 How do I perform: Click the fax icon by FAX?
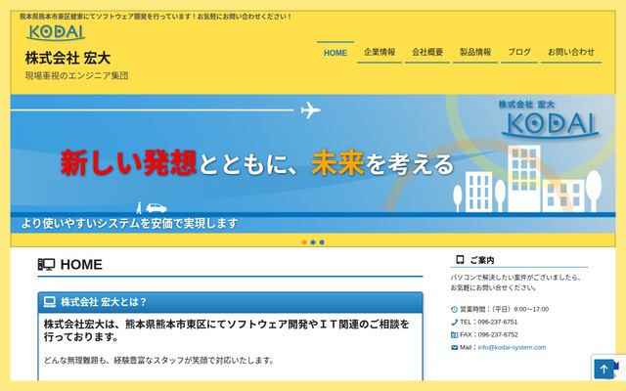point(454,334)
